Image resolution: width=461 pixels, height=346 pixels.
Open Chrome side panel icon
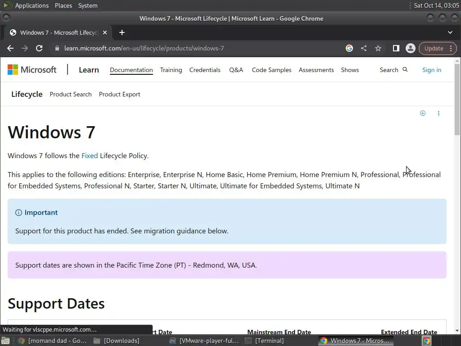(396, 48)
